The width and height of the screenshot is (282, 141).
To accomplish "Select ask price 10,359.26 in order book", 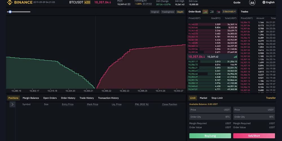I will [x=193, y=52].
